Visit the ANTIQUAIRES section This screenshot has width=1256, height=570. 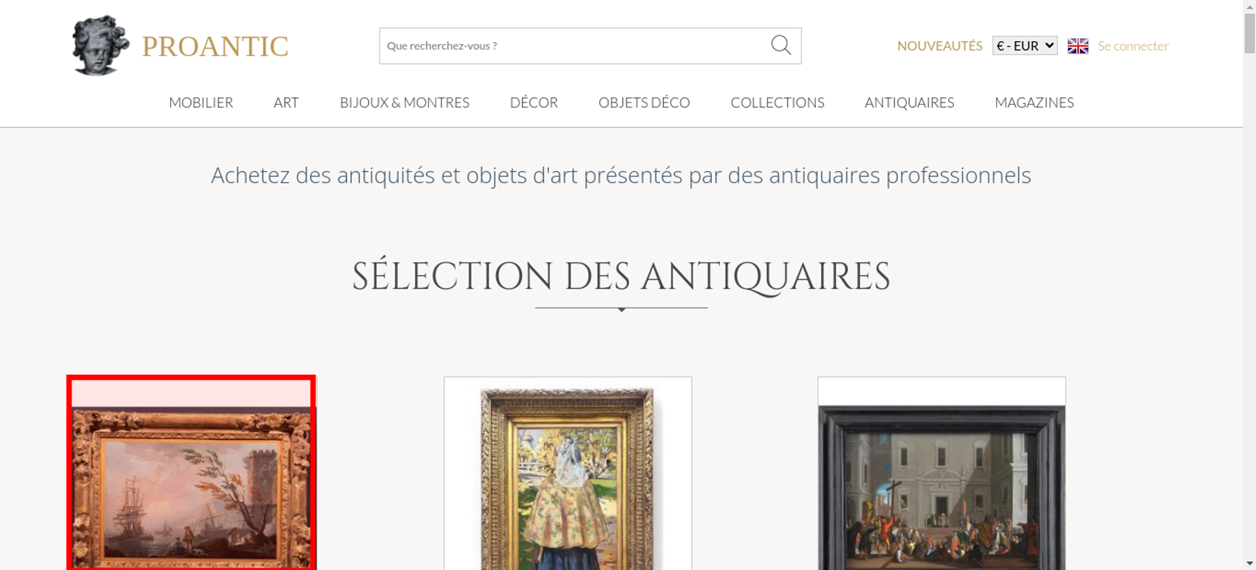909,102
